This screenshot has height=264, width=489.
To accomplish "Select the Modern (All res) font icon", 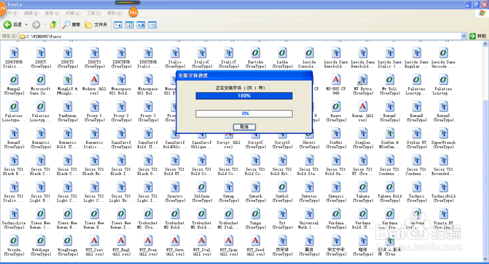I will click(x=94, y=80).
